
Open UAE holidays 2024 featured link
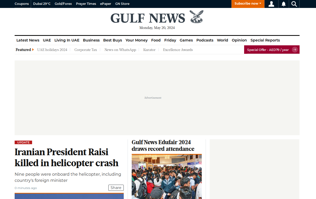pyautogui.click(x=52, y=50)
